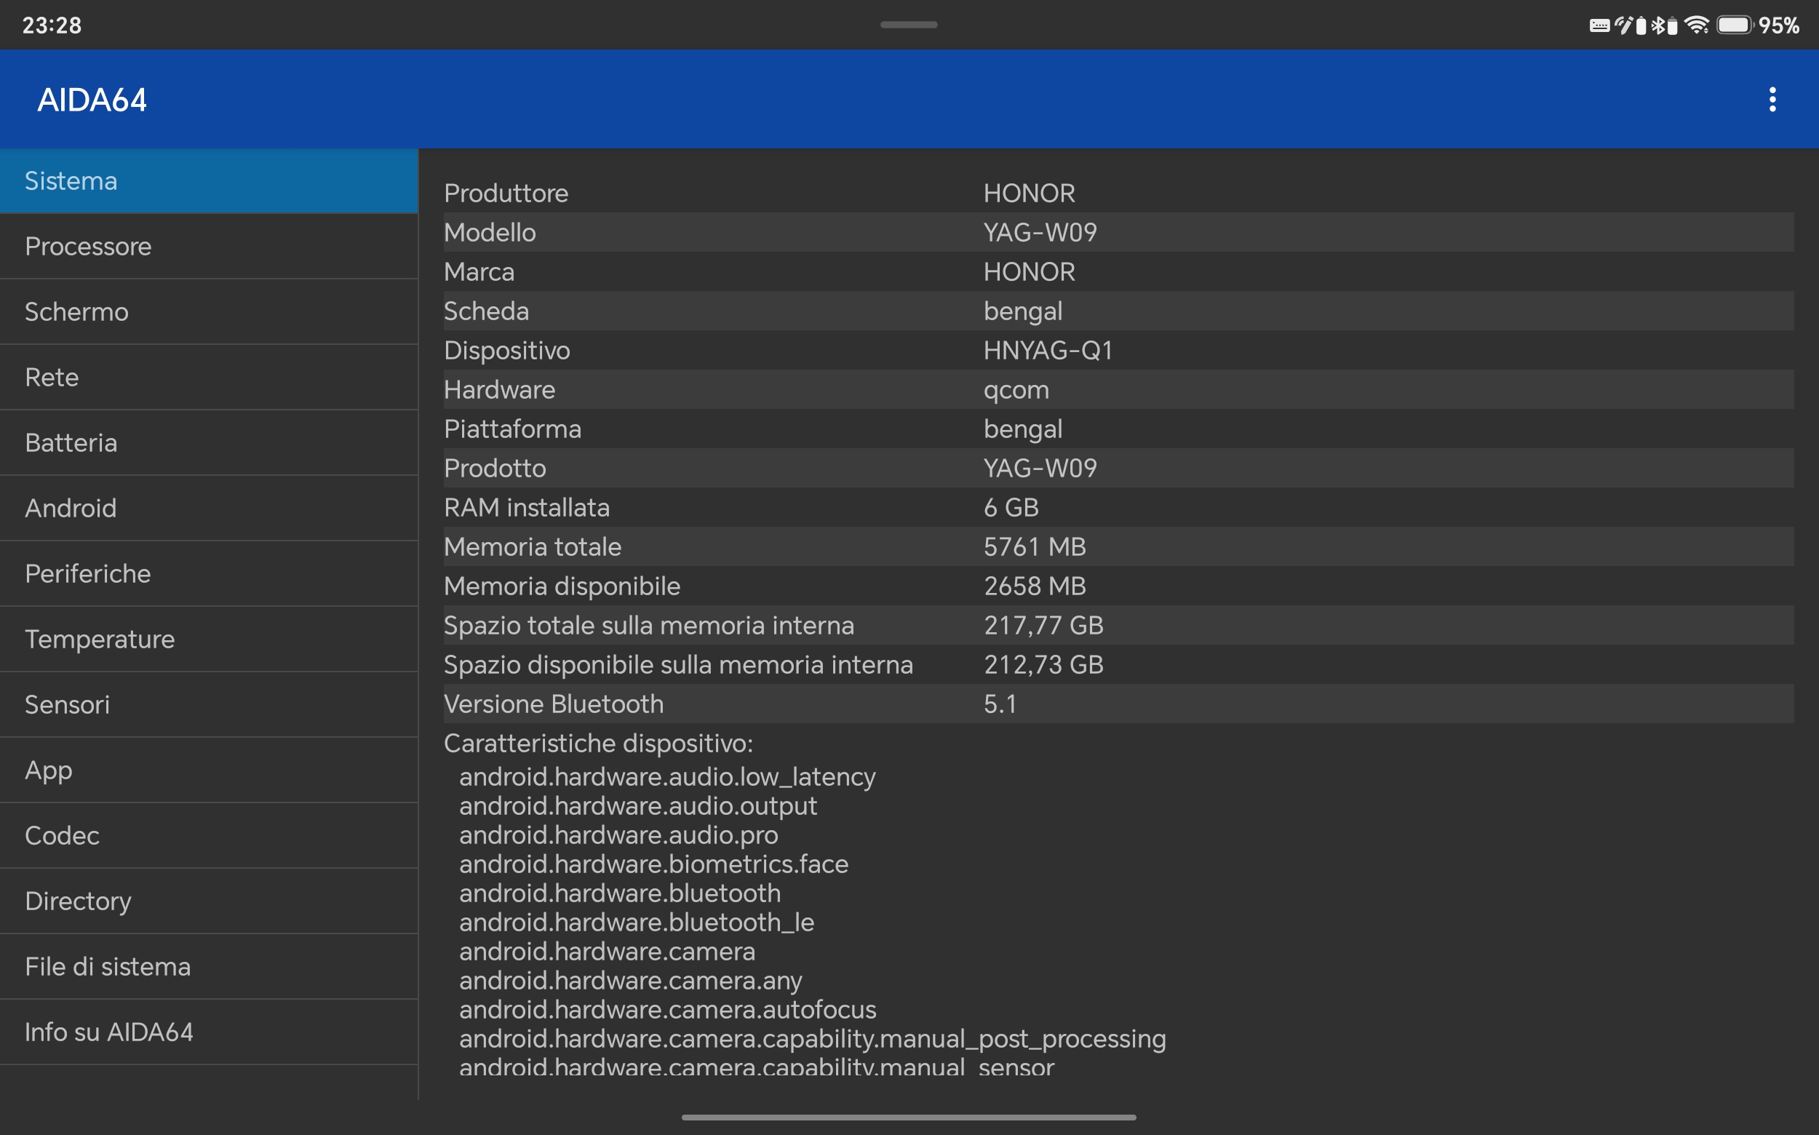The image size is (1819, 1135).
Task: Tap the keyboard status icon
Action: [x=1599, y=25]
